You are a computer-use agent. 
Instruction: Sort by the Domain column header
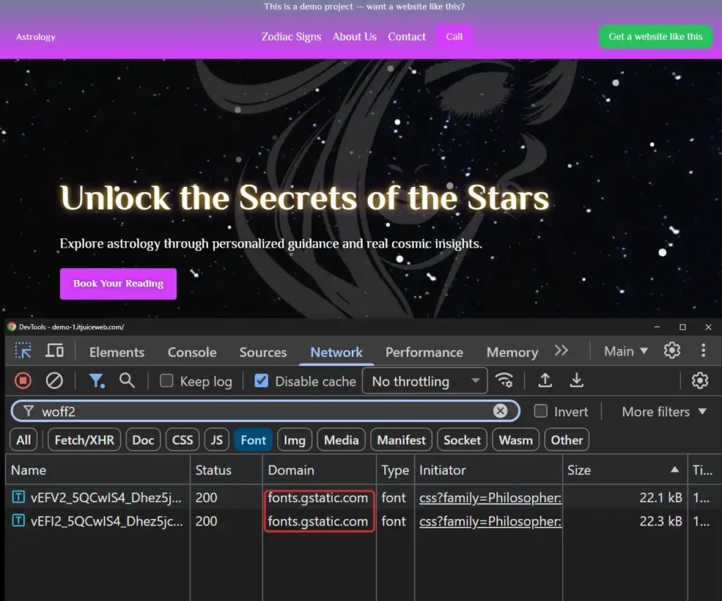(319, 470)
